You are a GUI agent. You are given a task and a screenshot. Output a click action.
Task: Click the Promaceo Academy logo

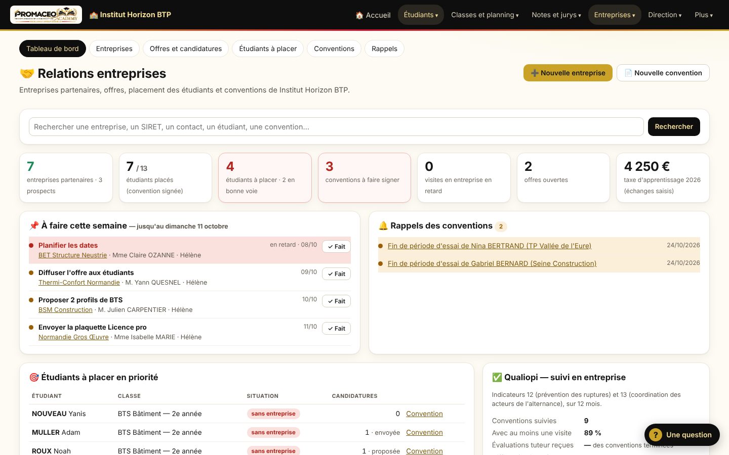point(46,15)
